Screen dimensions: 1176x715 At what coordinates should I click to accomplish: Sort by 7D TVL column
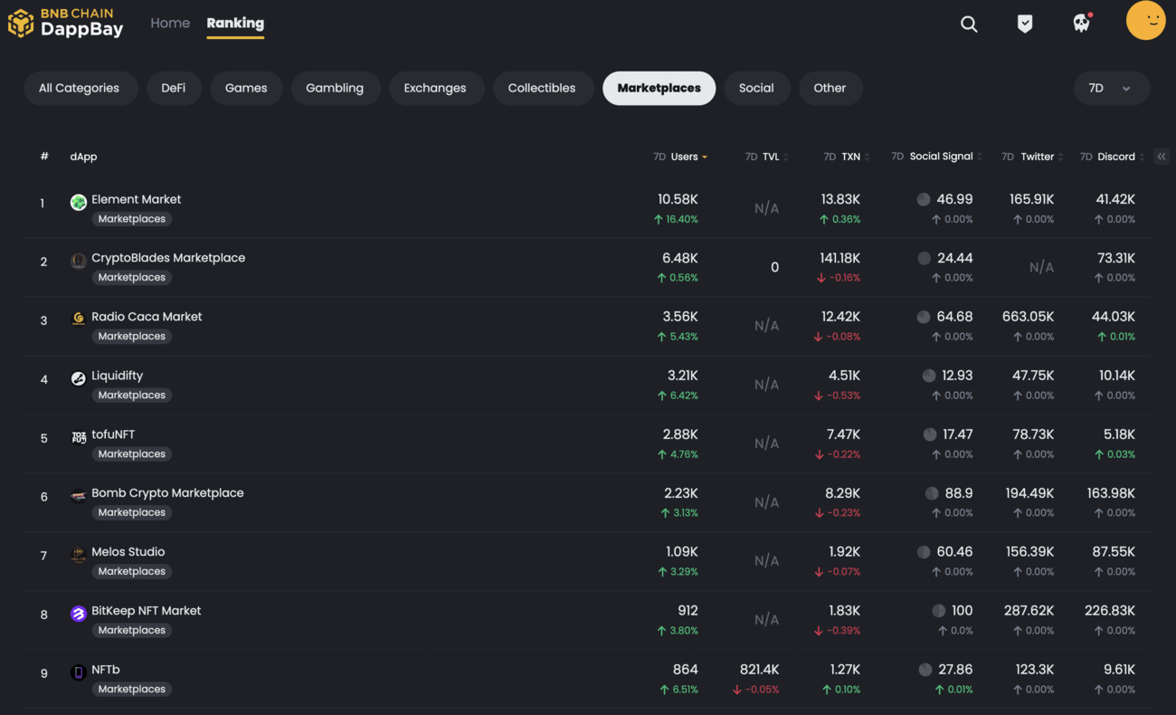pyautogui.click(x=766, y=157)
